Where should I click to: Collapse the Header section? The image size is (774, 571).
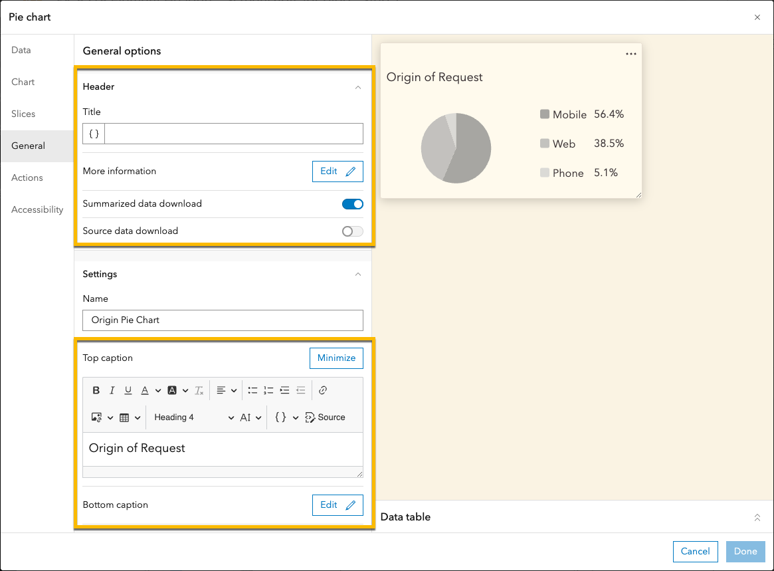click(358, 87)
